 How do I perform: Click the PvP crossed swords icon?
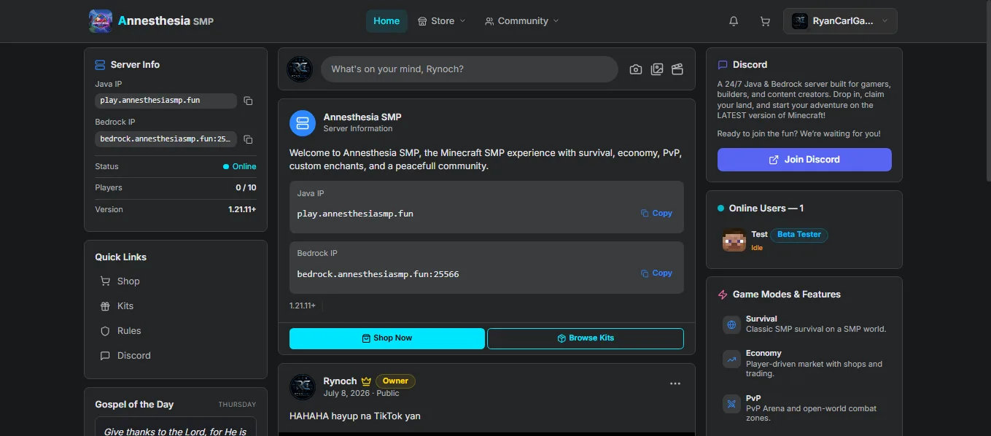[731, 404]
